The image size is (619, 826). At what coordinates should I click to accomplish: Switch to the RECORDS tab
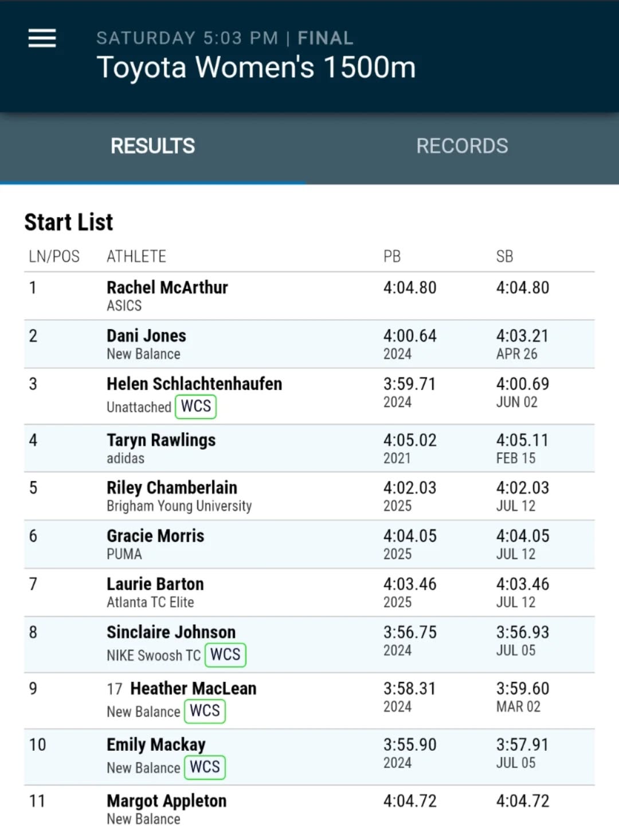pyautogui.click(x=462, y=146)
